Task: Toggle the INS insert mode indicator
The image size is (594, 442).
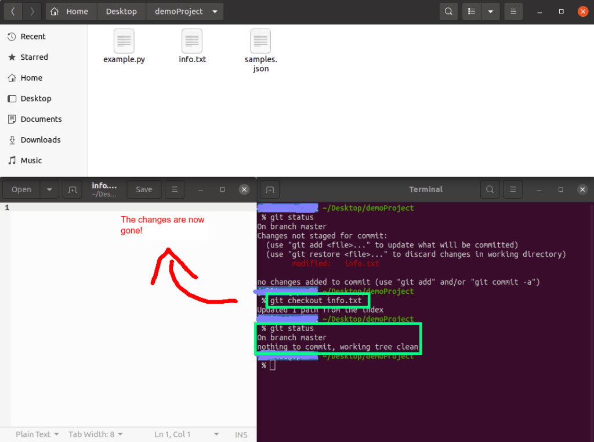Action: (x=241, y=435)
